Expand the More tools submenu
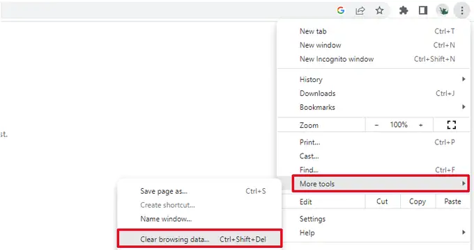Screen dimensions: 474x250 click(381, 184)
